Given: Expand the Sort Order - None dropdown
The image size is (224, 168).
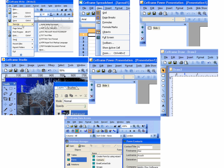Looking at the screenshot, I should coord(121,136).
